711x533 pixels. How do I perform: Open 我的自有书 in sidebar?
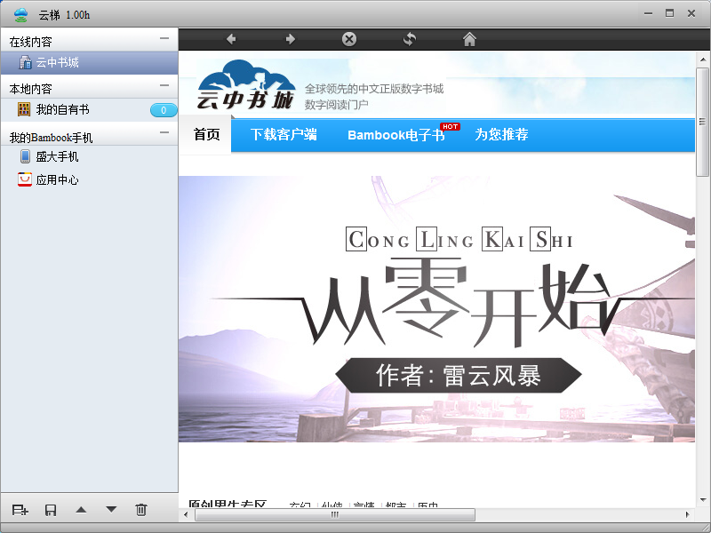point(62,110)
